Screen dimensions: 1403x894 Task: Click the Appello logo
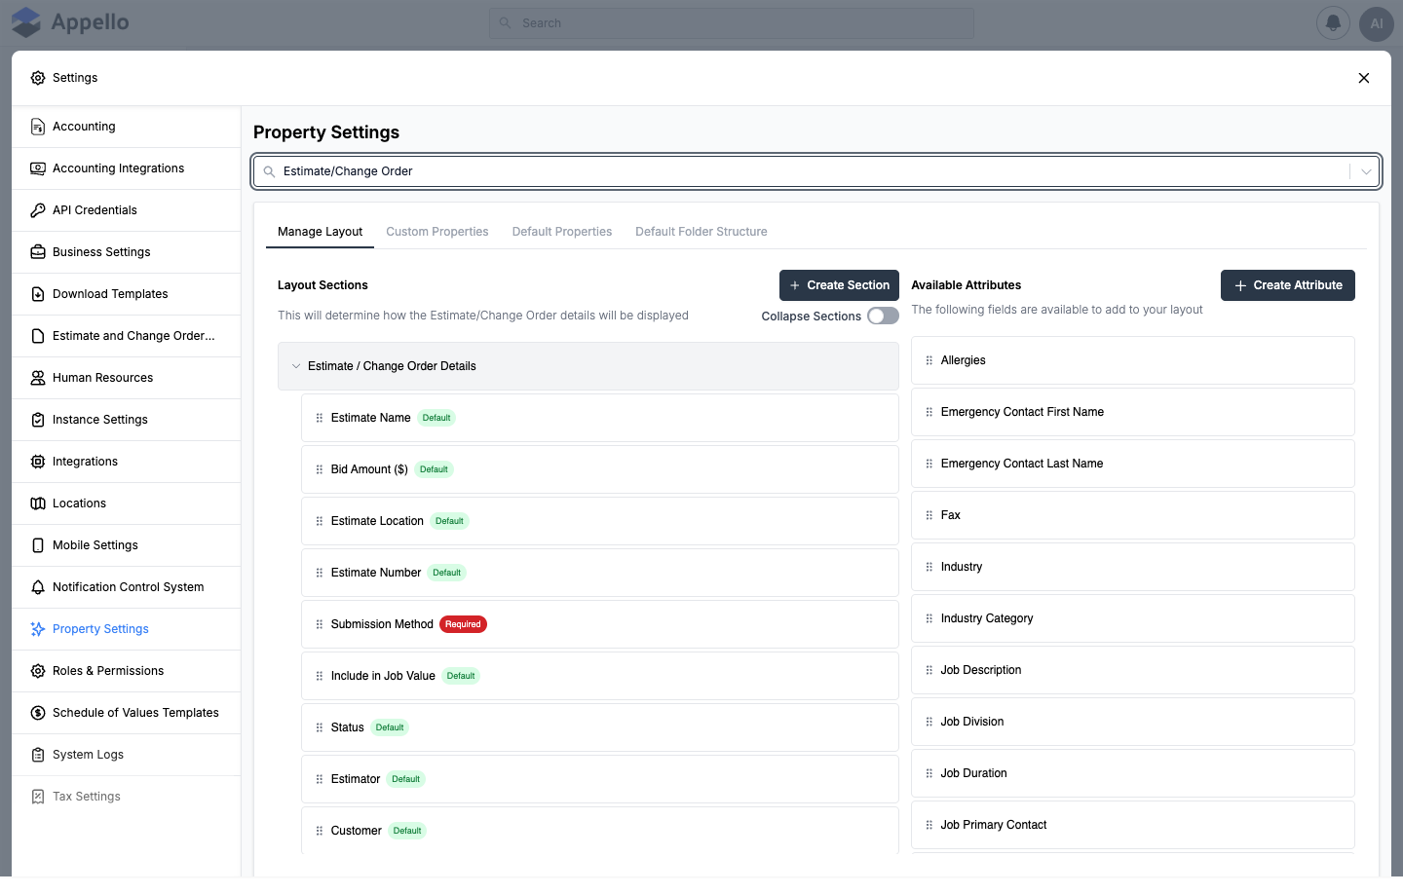[70, 22]
